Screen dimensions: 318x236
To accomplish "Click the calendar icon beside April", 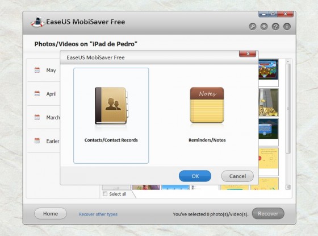I will click(37, 94).
